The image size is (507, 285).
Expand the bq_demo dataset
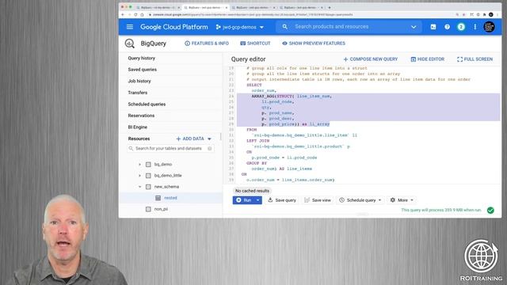tap(139, 165)
